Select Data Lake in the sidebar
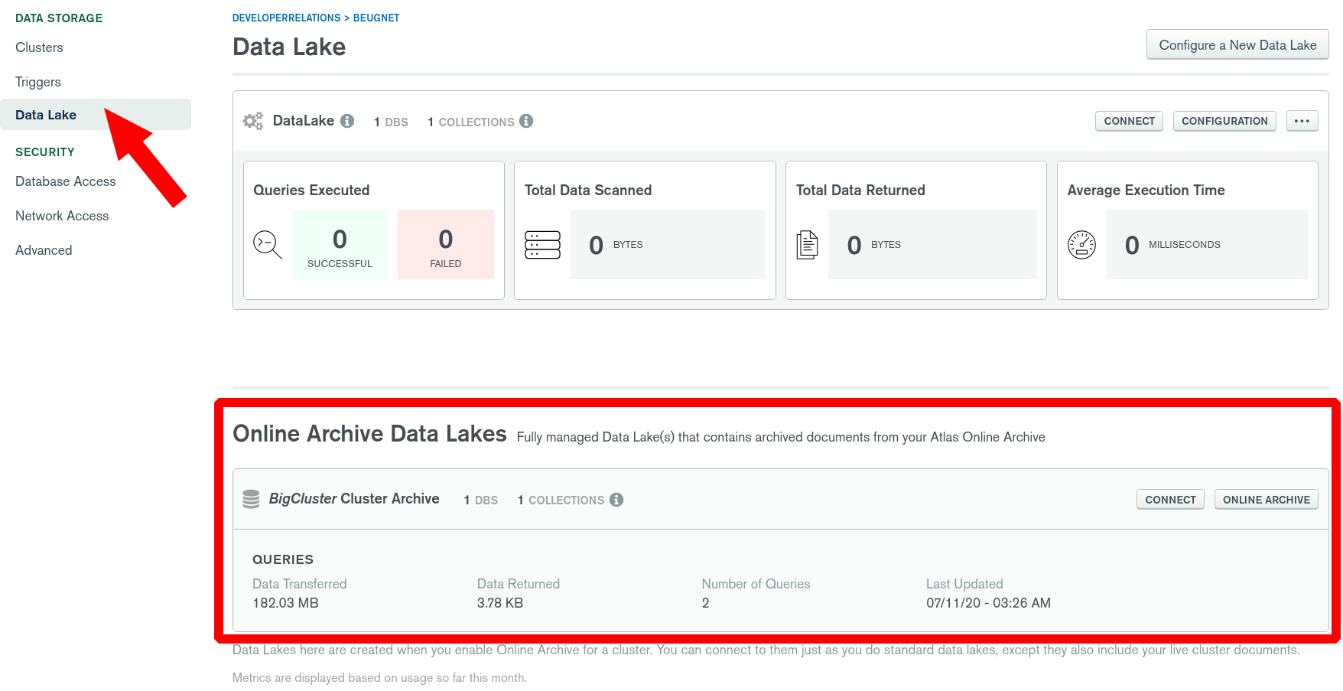Image resolution: width=1343 pixels, height=691 pixels. pos(96,115)
